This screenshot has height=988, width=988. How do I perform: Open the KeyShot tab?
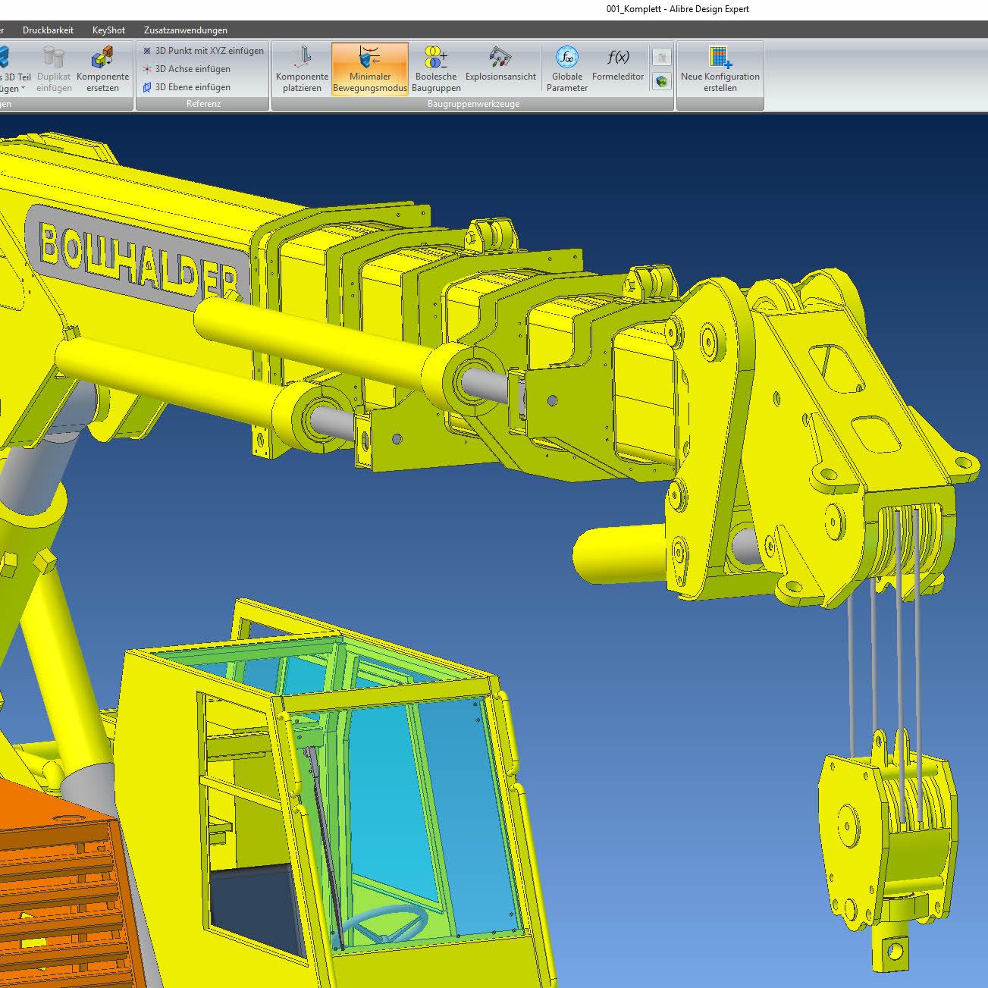tap(108, 30)
